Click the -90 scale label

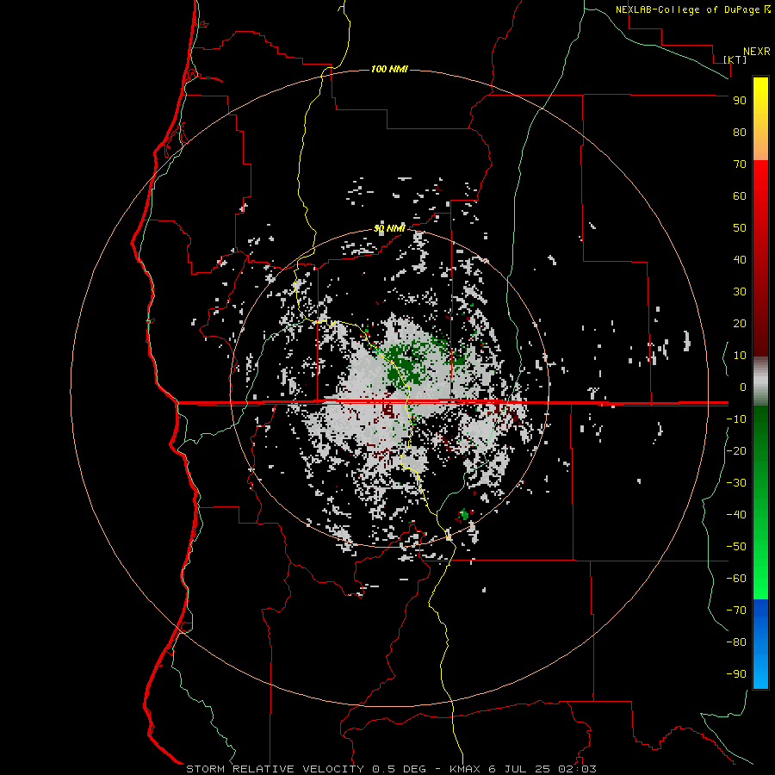click(x=736, y=674)
